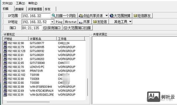Image resolution: width=177 pixels, height=105 pixels.
Task: Click the 大范围端口扫描 button
Action: (x=78, y=28)
